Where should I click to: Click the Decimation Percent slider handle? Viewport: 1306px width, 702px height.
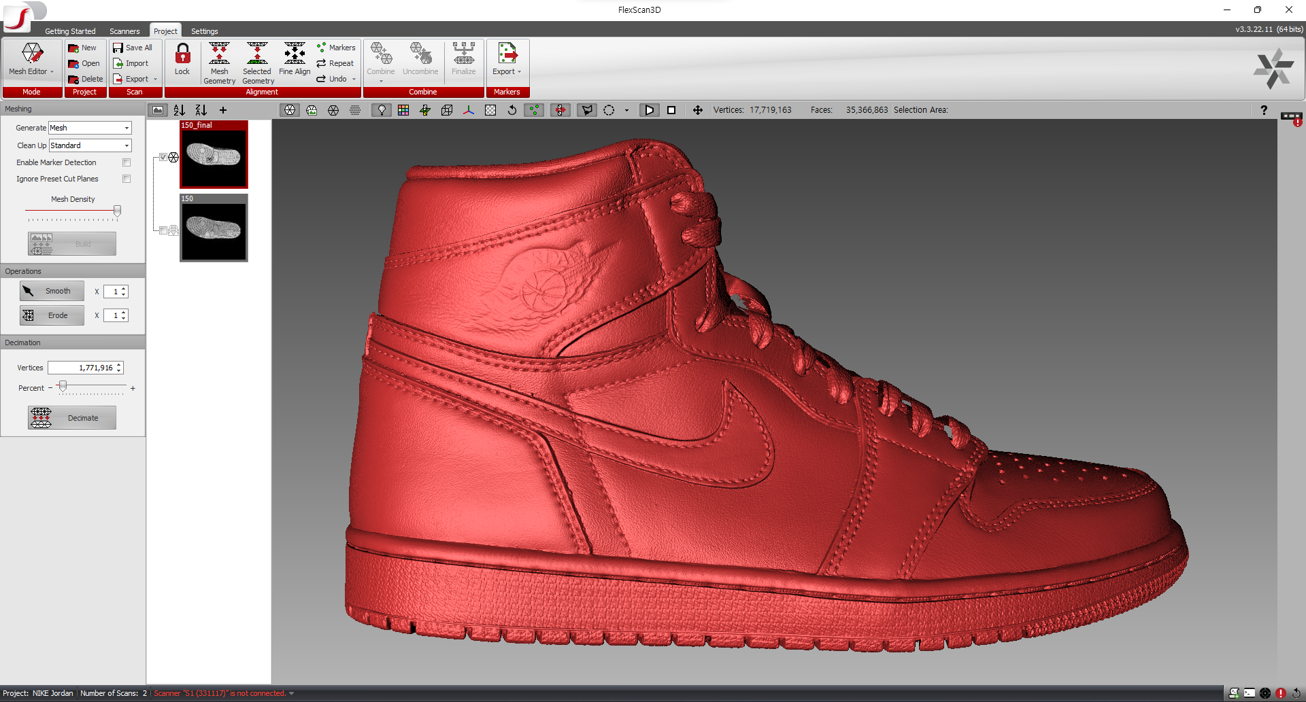(63, 387)
